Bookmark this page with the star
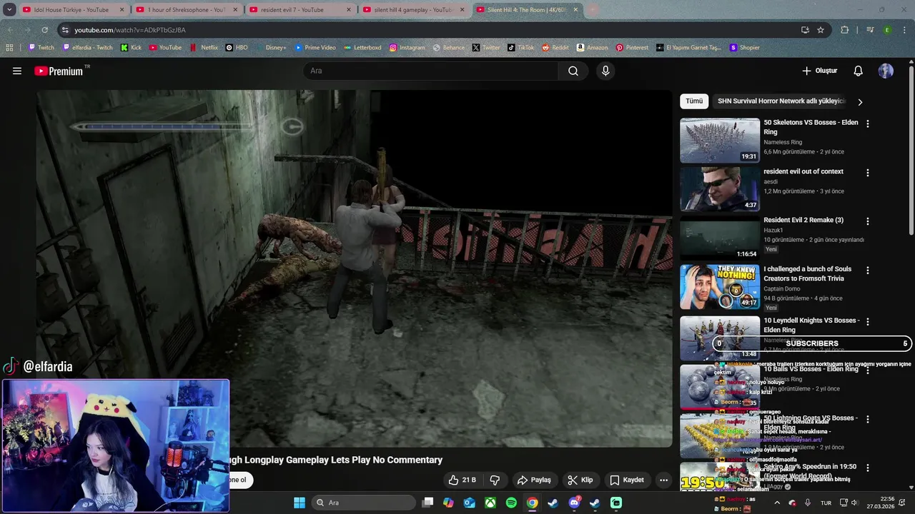Image resolution: width=915 pixels, height=514 pixels. [x=821, y=30]
